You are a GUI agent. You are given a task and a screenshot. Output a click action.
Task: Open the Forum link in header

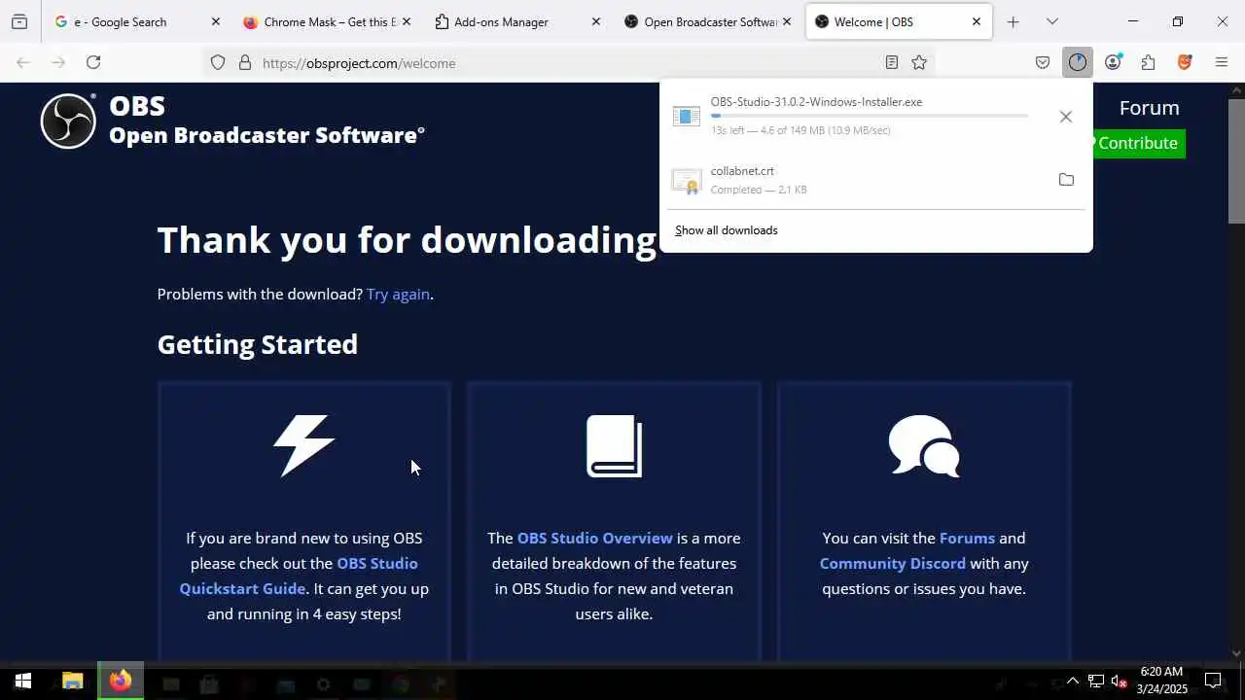click(x=1149, y=108)
